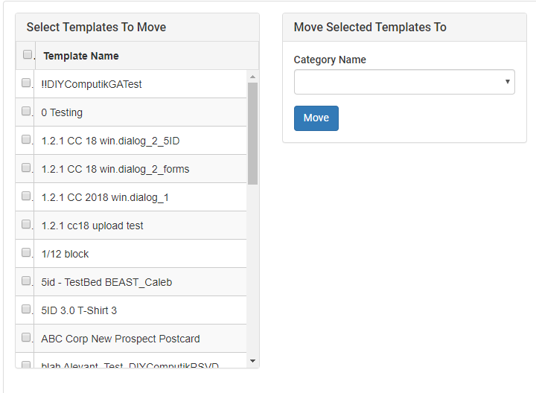536x393 pixels.
Task: Click the template list scrollbar thumb
Action: point(252,134)
